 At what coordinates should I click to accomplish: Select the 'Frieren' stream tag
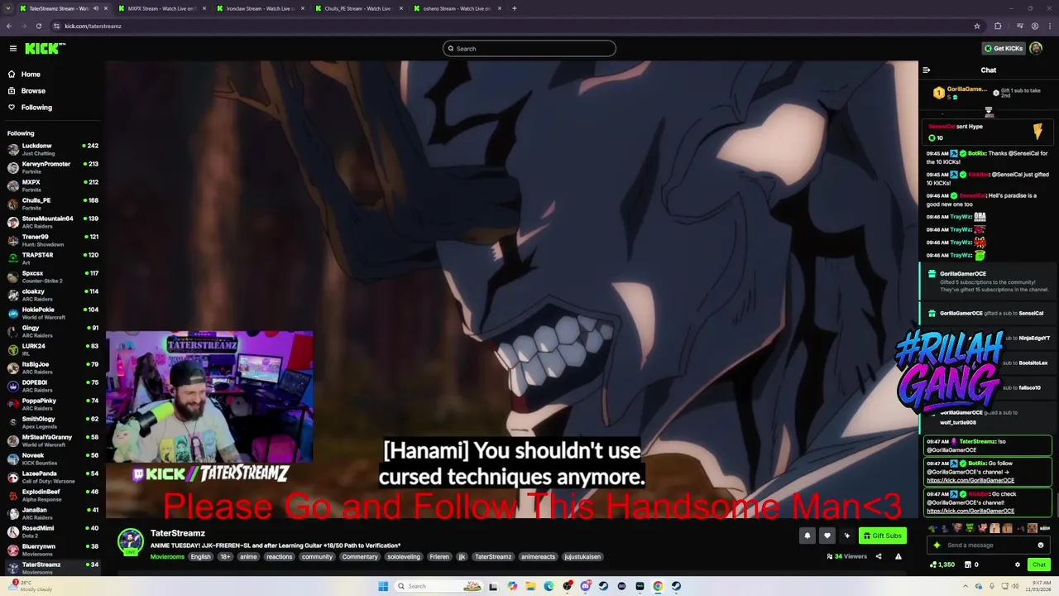click(x=439, y=556)
